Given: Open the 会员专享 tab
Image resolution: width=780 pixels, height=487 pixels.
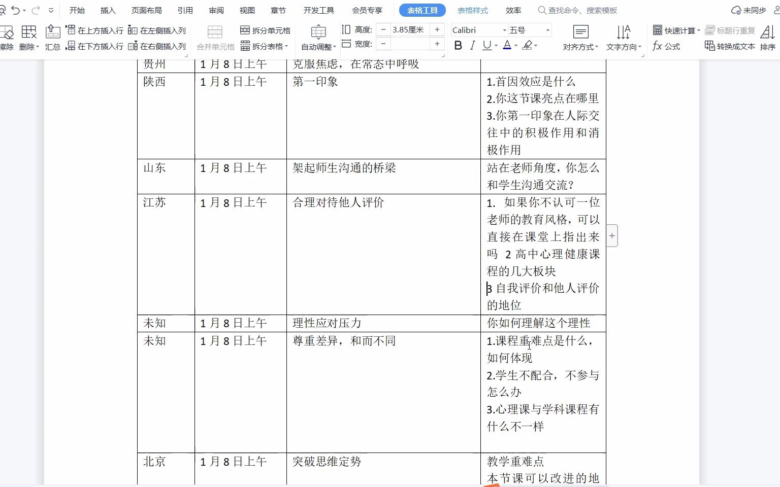Looking at the screenshot, I should pyautogui.click(x=367, y=10).
